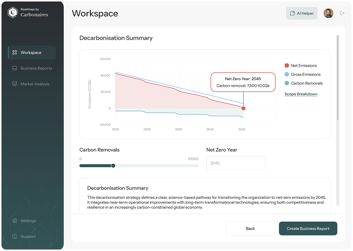Open the AI Helper assistant
The height and width of the screenshot is (251, 353).
301,13
